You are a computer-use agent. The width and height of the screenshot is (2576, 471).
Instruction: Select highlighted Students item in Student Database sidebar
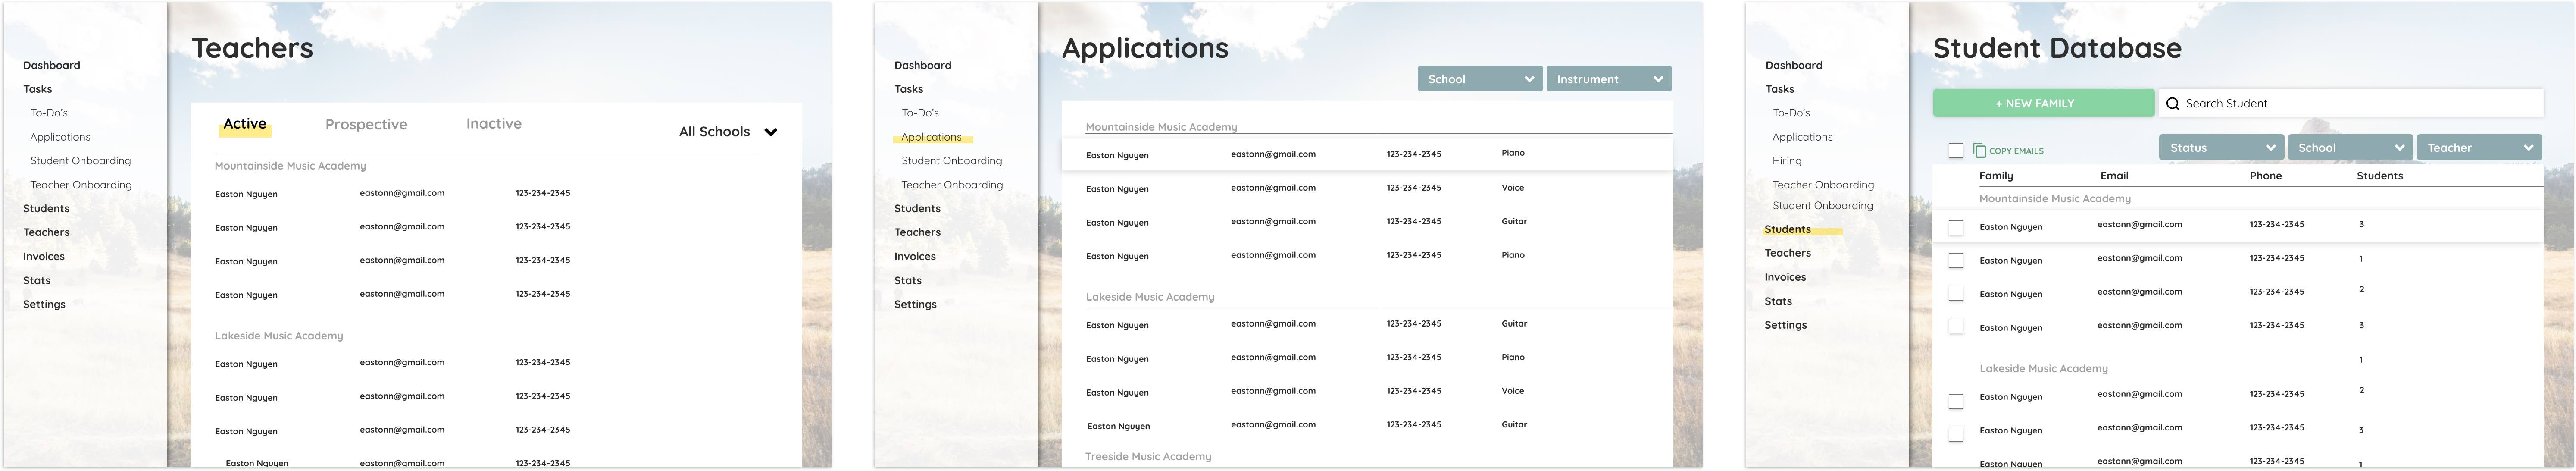[x=1788, y=230]
